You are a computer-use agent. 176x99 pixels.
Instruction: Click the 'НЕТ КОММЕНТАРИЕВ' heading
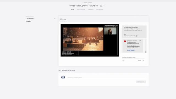67,70
